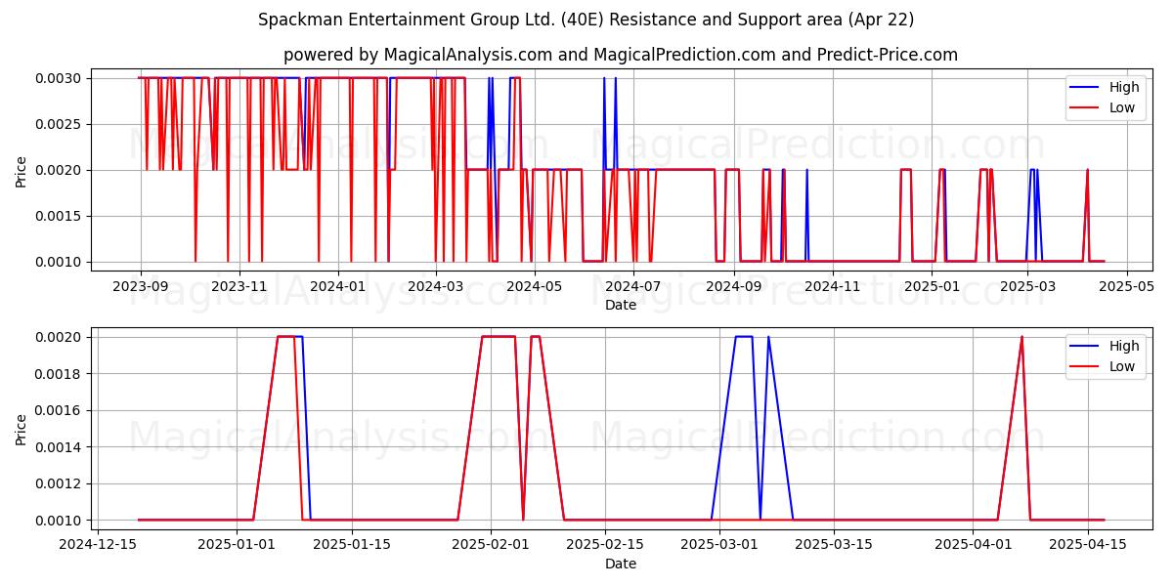Click the 2025-04-01 date tick label

pos(974,544)
